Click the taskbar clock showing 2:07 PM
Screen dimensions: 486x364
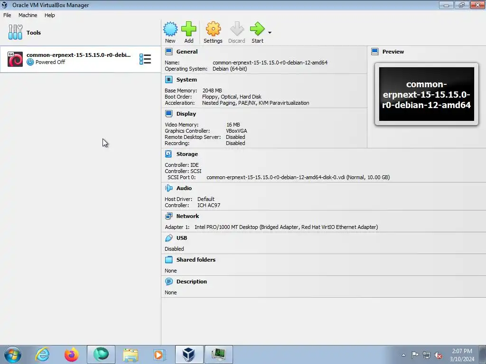pos(462,355)
